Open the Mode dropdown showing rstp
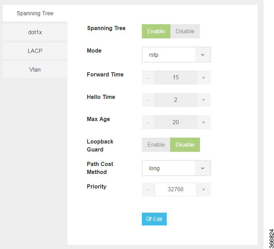Screen dimensions: 274x249 tap(176, 55)
